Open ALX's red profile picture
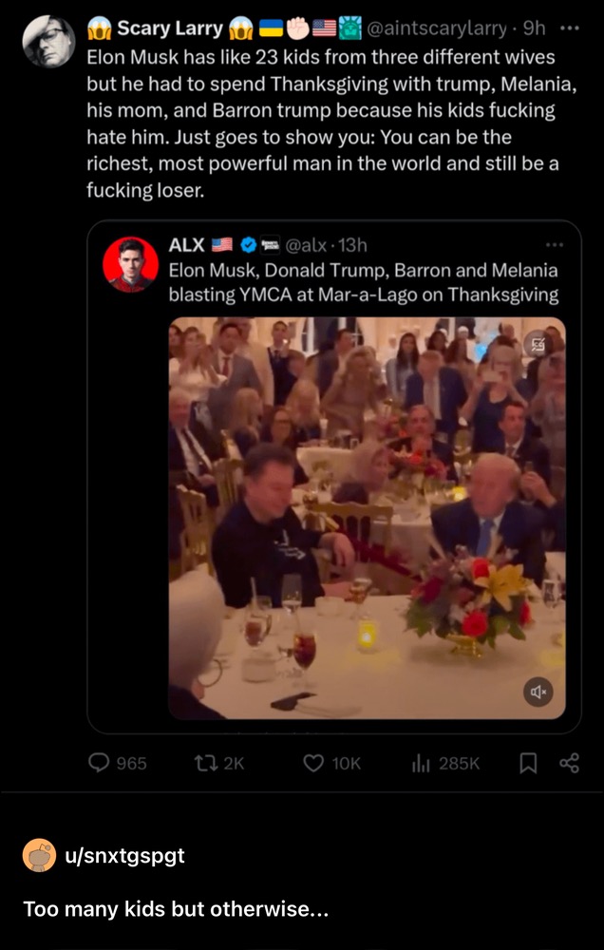Screen dimensions: 604x950 tap(130, 265)
